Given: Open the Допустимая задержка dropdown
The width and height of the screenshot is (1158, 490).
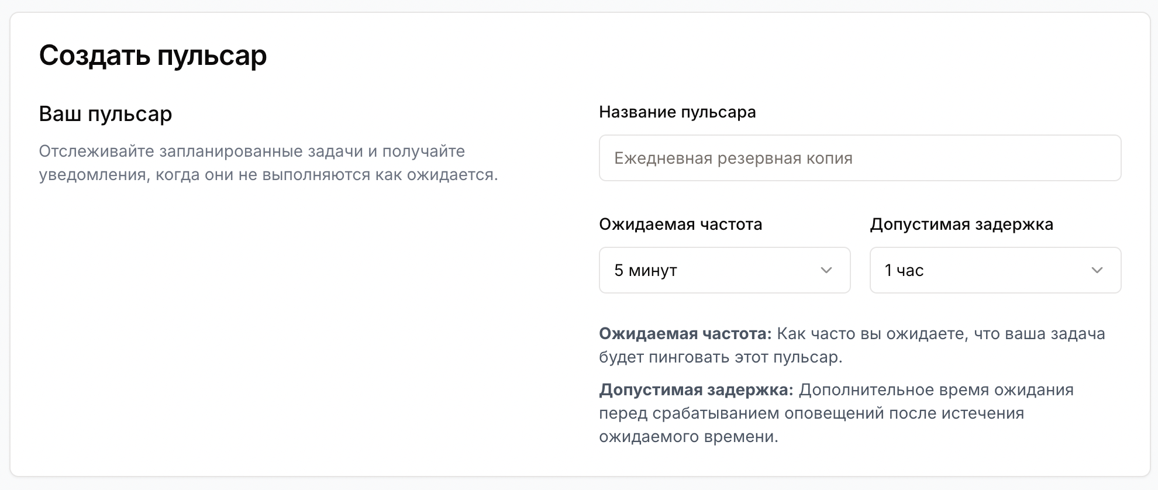Looking at the screenshot, I should tap(994, 270).
